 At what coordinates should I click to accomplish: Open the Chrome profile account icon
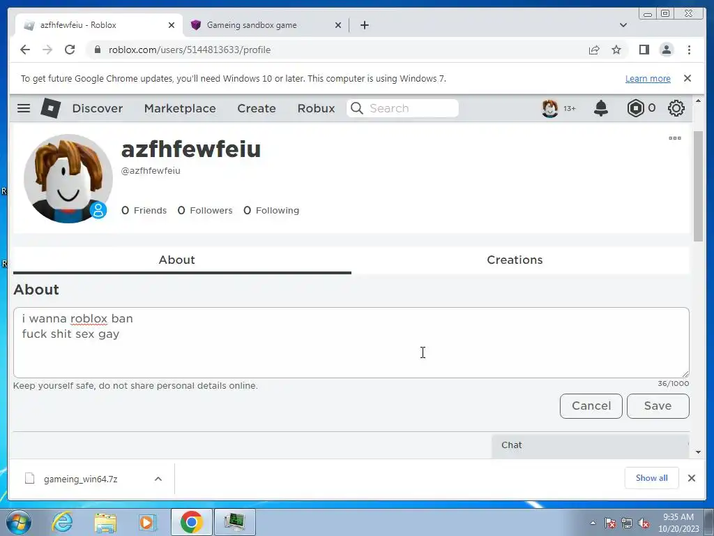(x=666, y=50)
